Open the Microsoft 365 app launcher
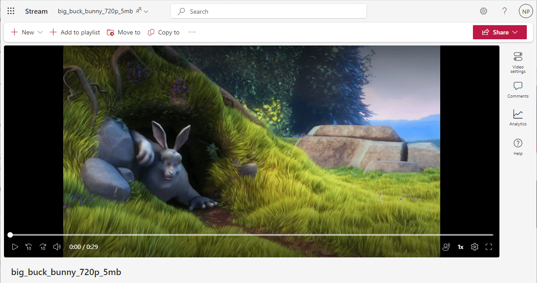 pyautogui.click(x=11, y=11)
